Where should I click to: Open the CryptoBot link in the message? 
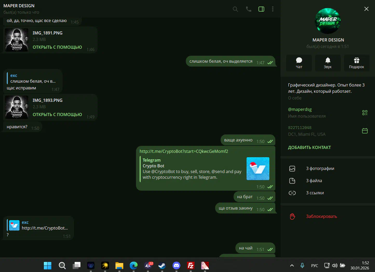click(184, 151)
